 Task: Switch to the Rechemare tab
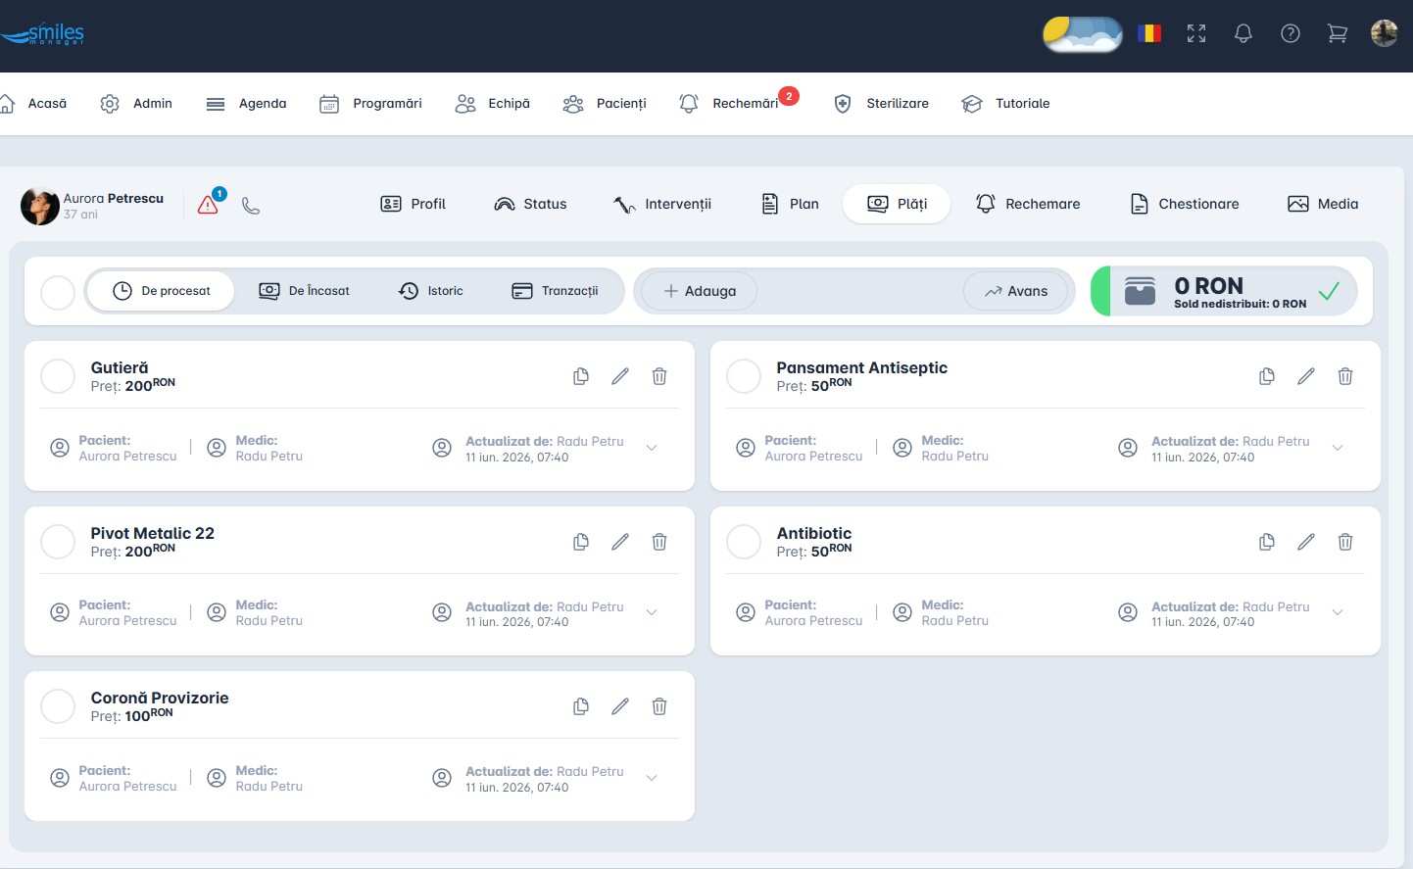(1028, 204)
